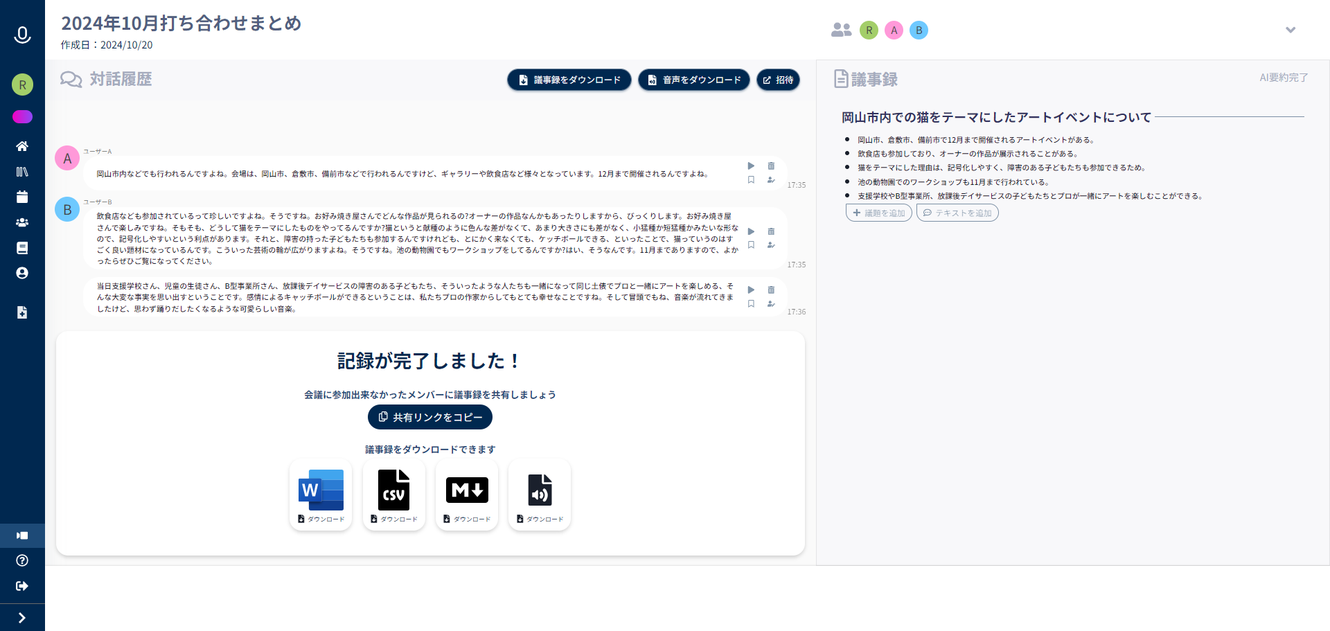Toggle bookmark on the 17:36 message

click(751, 304)
